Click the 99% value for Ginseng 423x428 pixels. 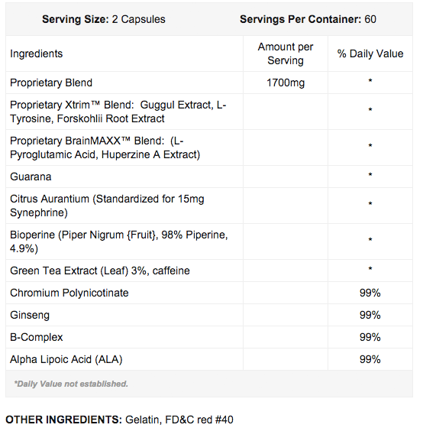click(370, 315)
